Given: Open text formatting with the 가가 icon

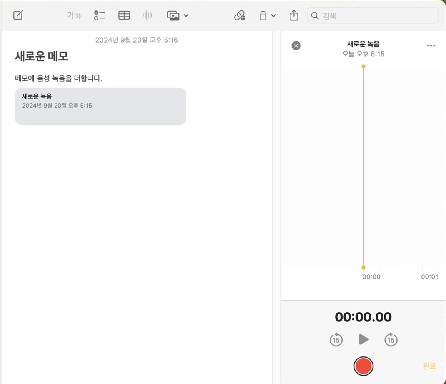Looking at the screenshot, I should (x=73, y=15).
